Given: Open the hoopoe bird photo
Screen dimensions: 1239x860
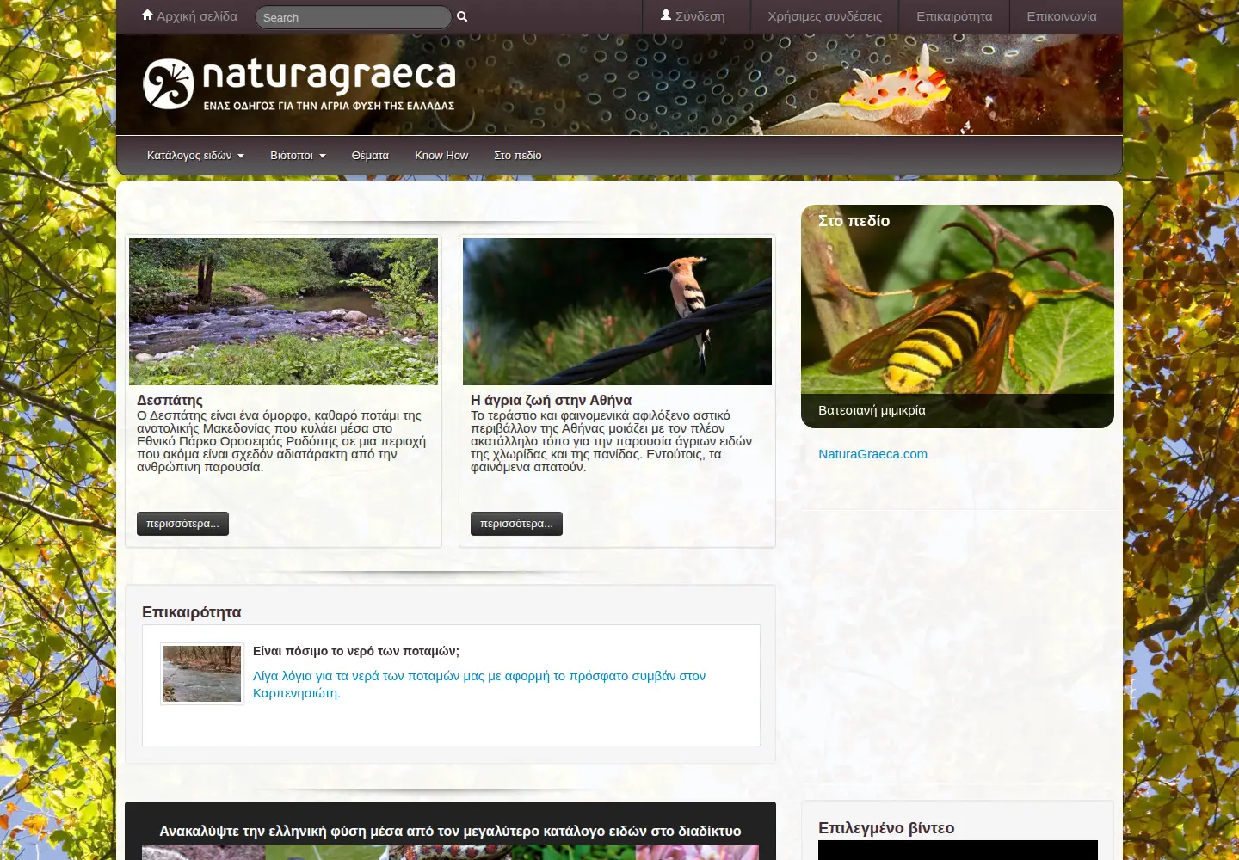Looking at the screenshot, I should [x=617, y=311].
